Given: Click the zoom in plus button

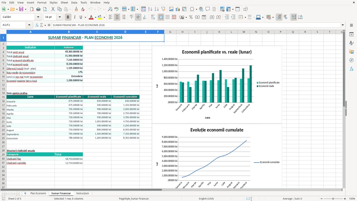Looking at the screenshot, I should 345,199.
